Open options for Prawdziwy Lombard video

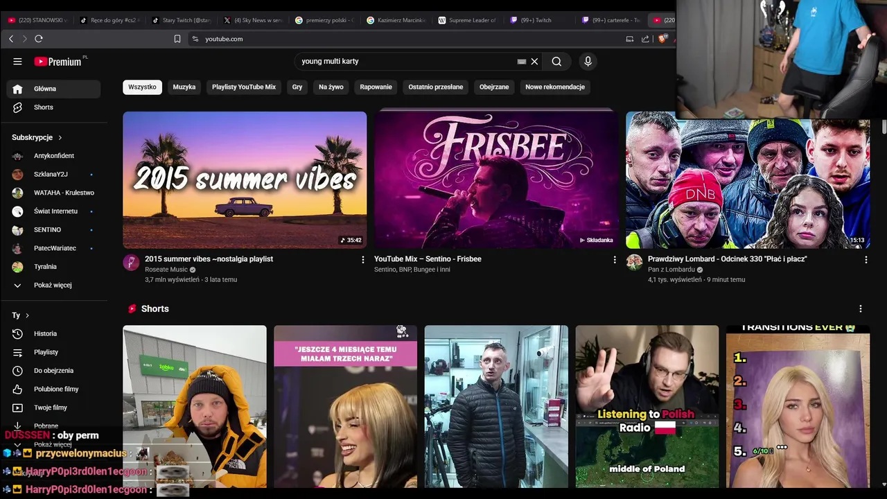point(866,260)
